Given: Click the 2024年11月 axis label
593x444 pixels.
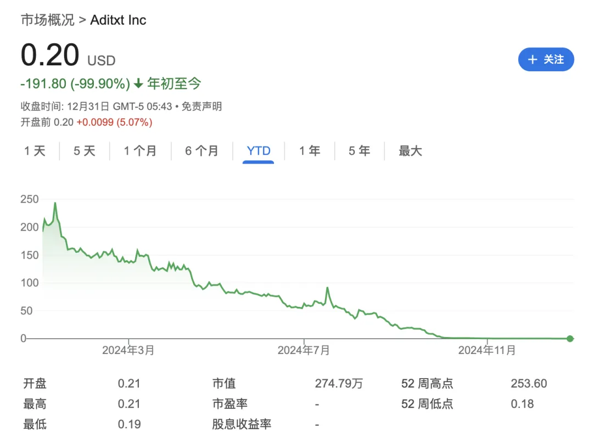Looking at the screenshot, I should 487,350.
